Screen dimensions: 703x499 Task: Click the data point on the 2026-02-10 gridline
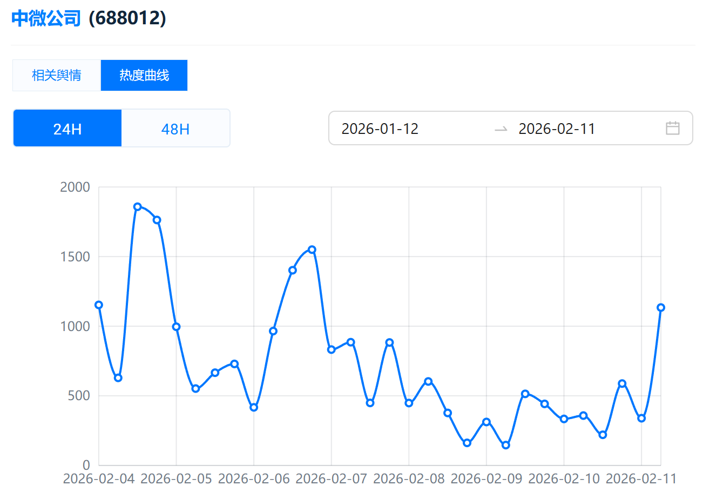tap(564, 419)
